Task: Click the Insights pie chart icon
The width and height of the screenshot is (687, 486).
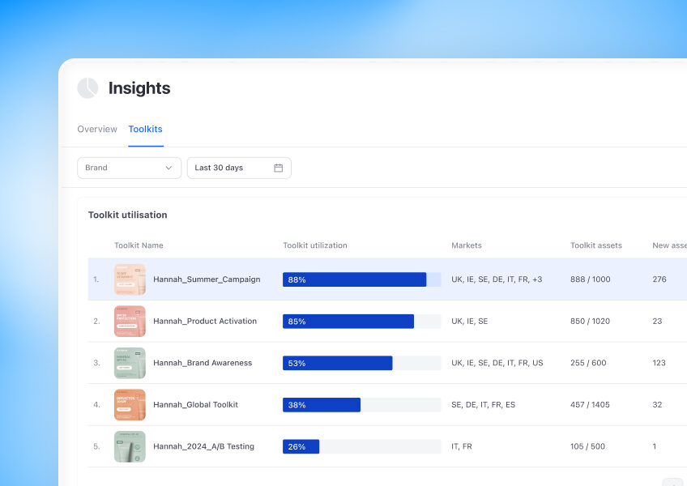Action: pyautogui.click(x=87, y=88)
